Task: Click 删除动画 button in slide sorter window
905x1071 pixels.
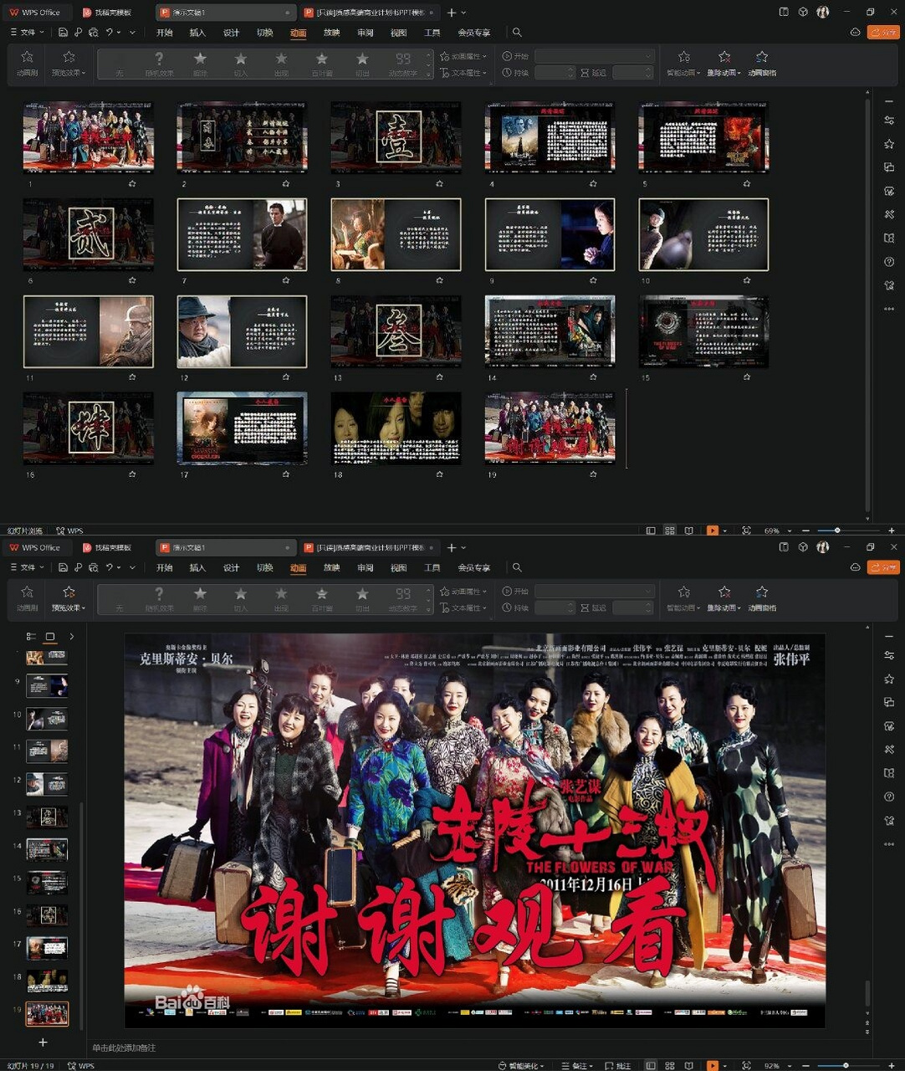Action: (x=723, y=63)
